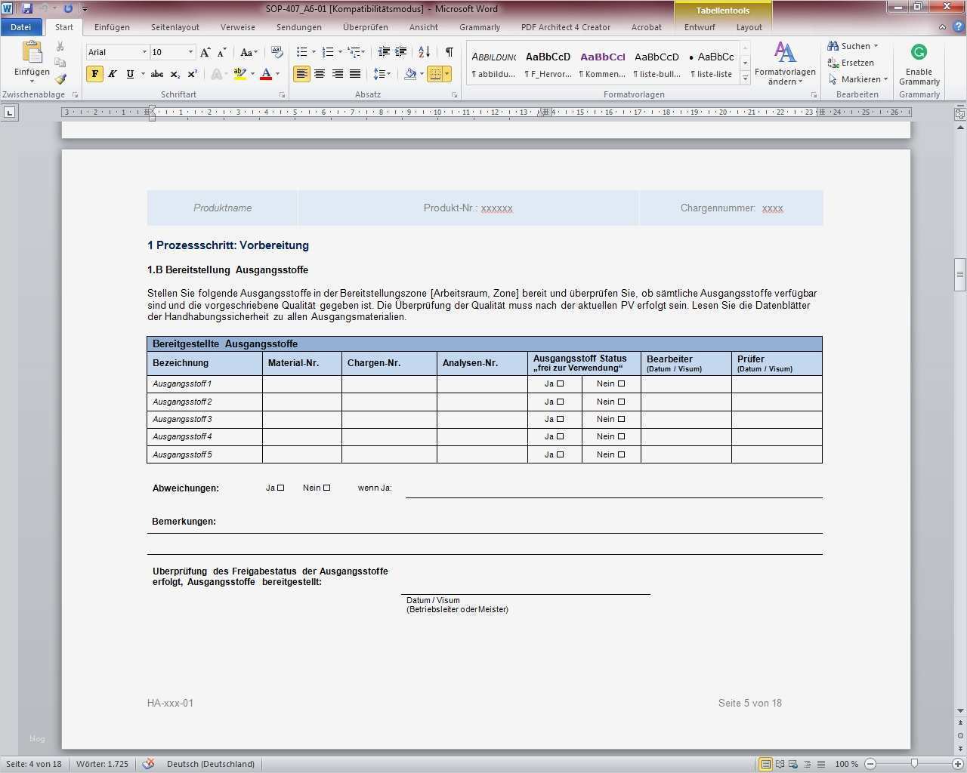Screen dimensions: 967x773
Task: Apply strikethrough formatting
Action: coord(157,74)
